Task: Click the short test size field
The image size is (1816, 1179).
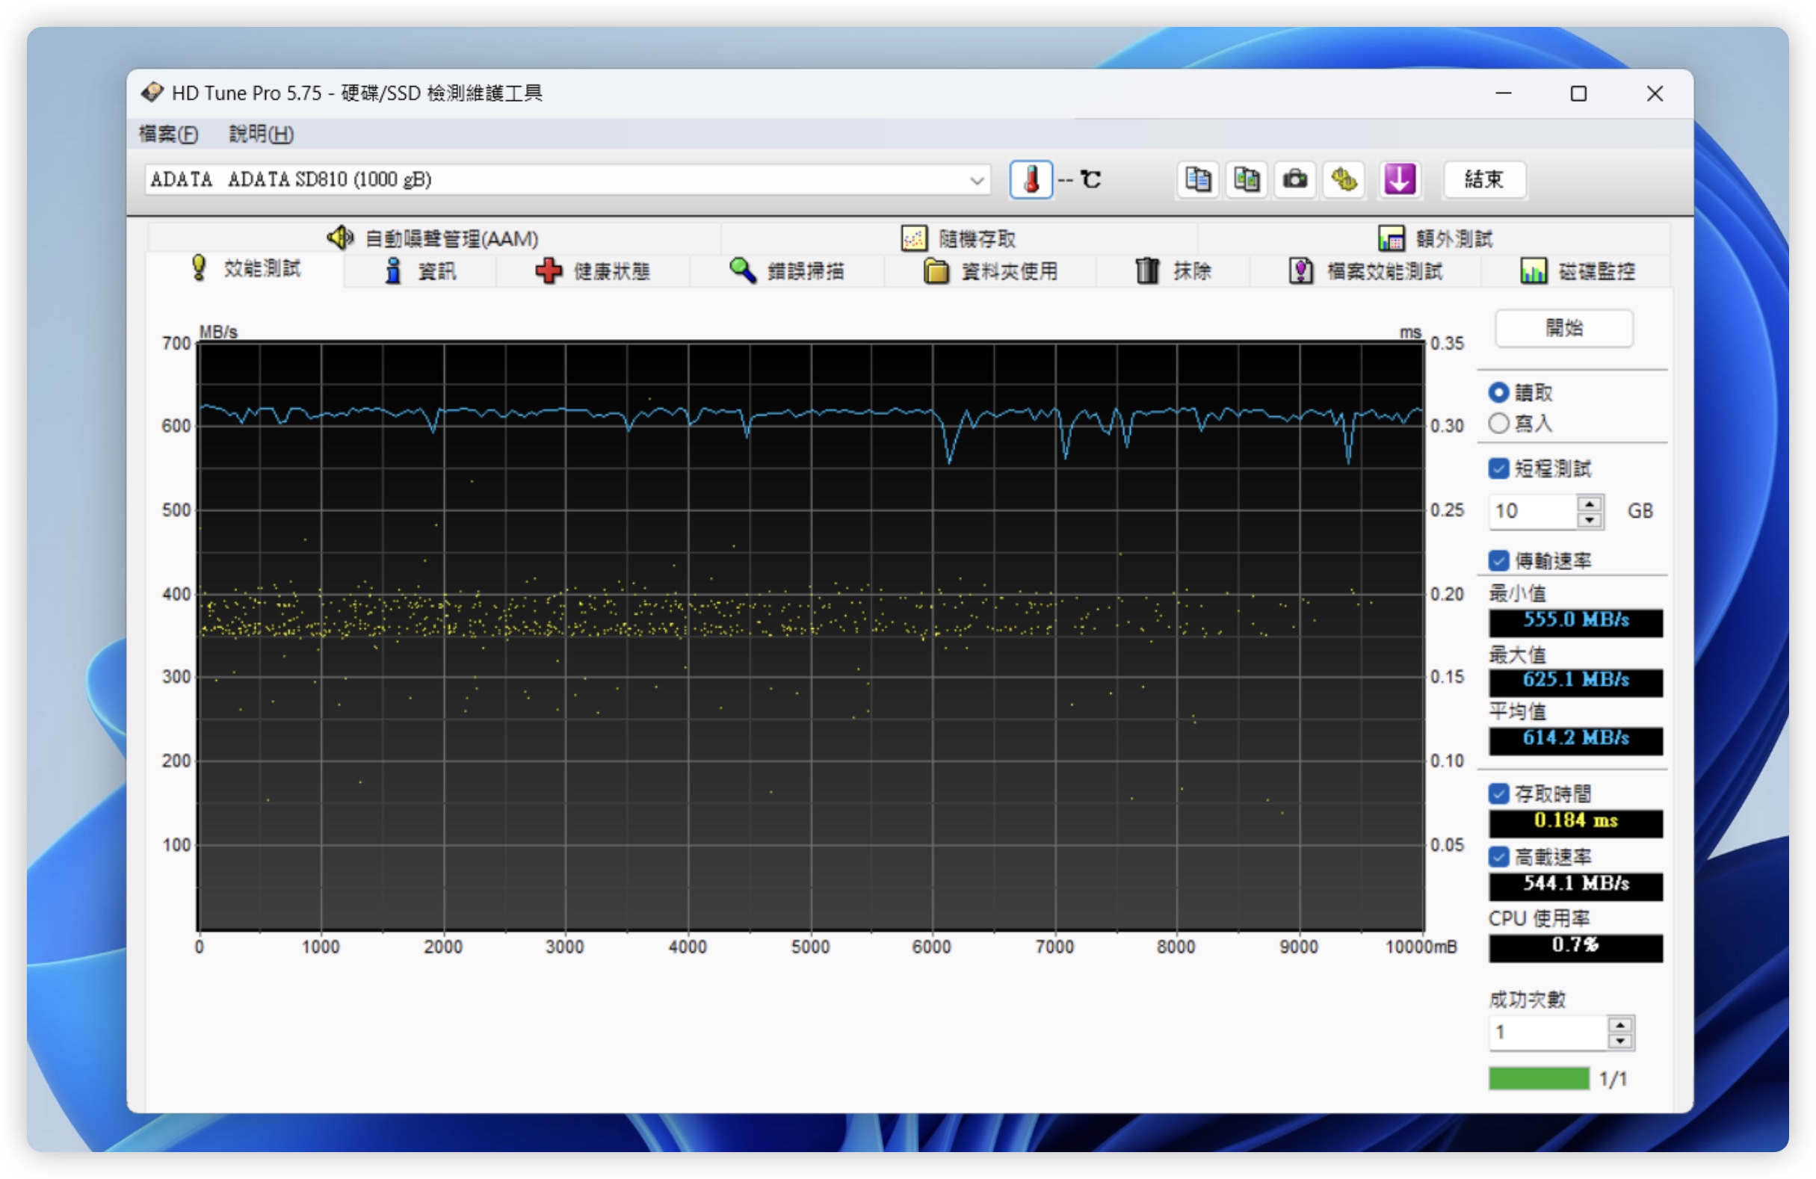Action: 1532,512
